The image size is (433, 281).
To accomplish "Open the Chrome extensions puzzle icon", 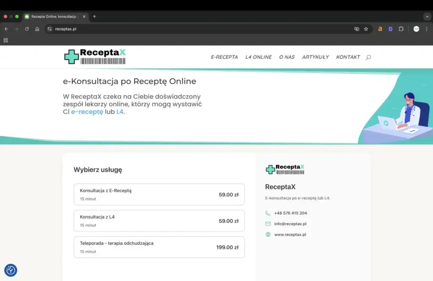I will 401,29.
